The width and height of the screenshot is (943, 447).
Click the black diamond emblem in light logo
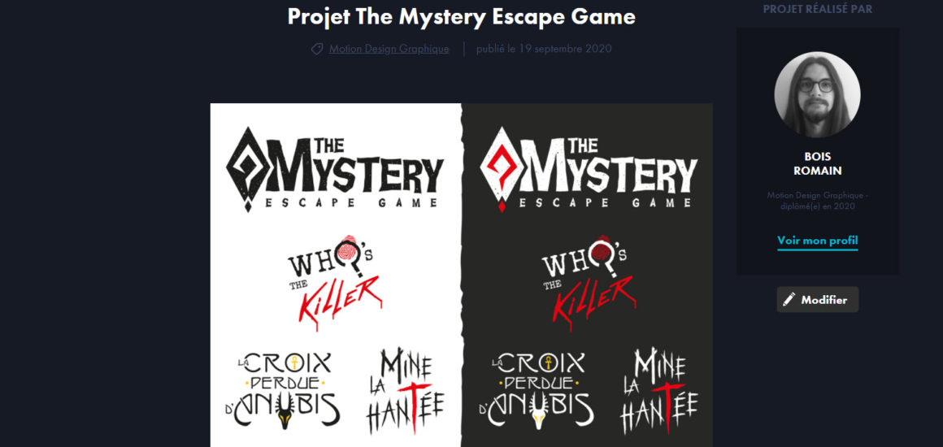246,169
